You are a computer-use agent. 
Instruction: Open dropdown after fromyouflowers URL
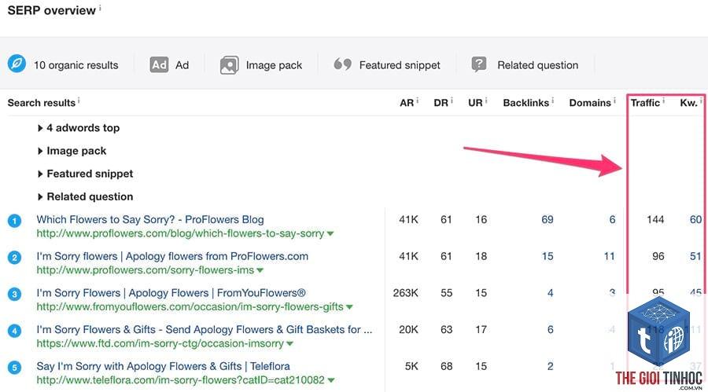click(x=349, y=306)
